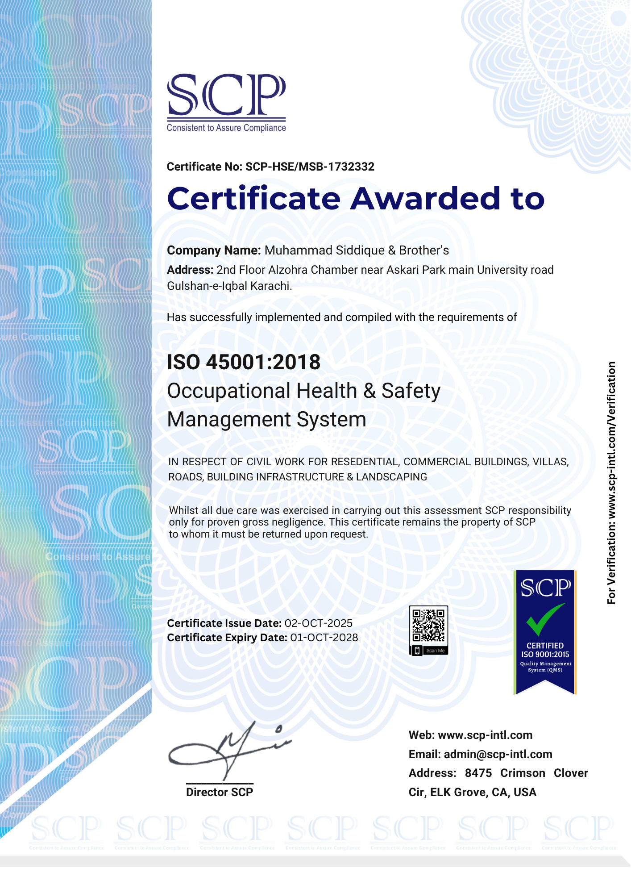Click the 'Director SCP' label
The height and width of the screenshot is (893, 631).
click(220, 792)
